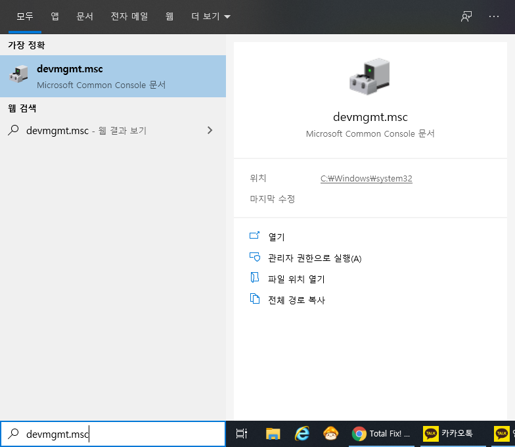The image size is (515, 447).
Task: Open File Explorer from taskbar
Action: [x=273, y=434]
